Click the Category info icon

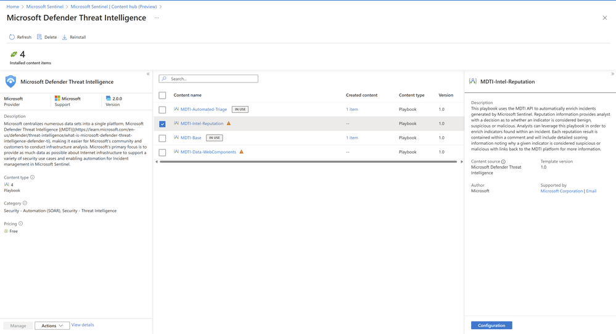coord(25,203)
